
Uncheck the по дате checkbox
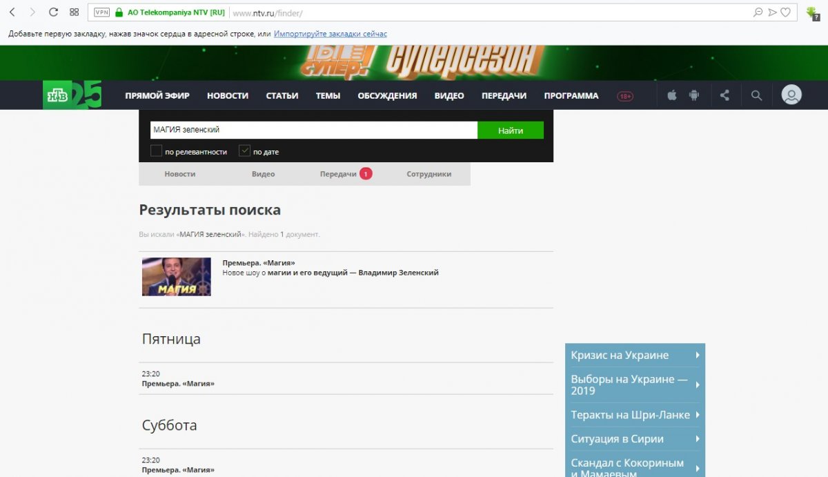244,151
